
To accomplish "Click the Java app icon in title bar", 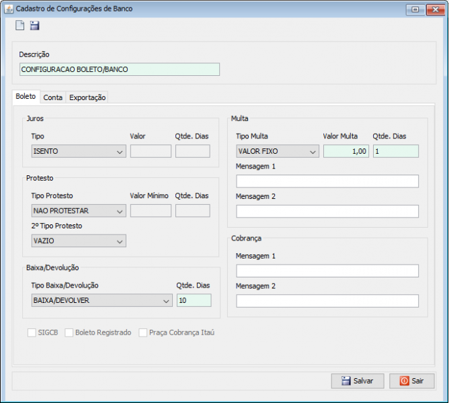I will 9,9.
